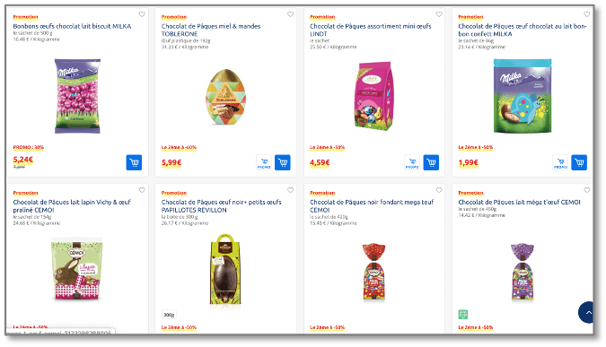The height and width of the screenshot is (347, 606).
Task: Select the 300g size badge on Revillon product
Action: [169, 315]
